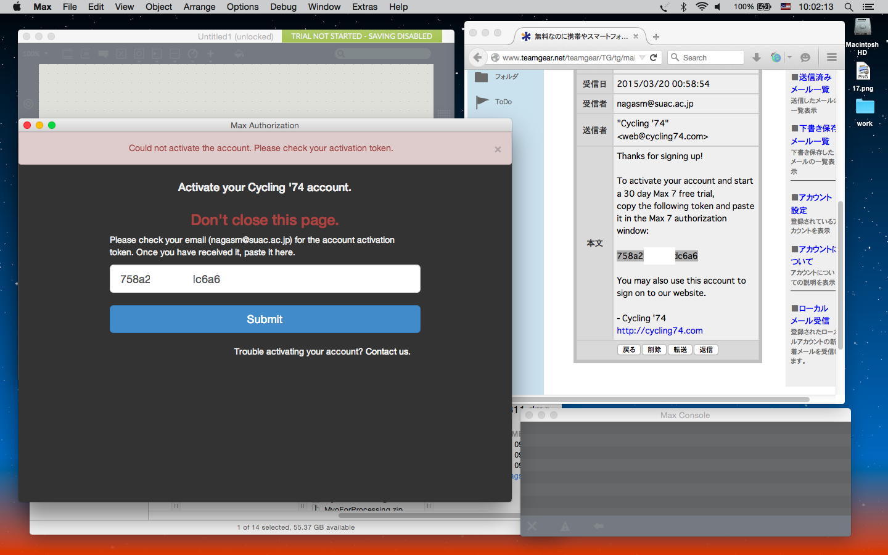
Task: Open the URL history dropdown arrow
Action: click(642, 57)
